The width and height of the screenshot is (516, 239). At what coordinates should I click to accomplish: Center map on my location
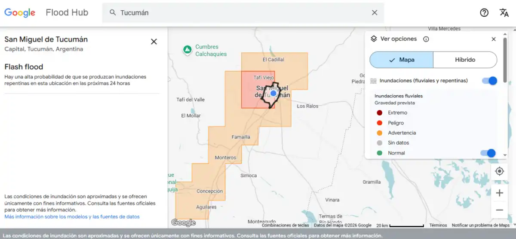499,171
